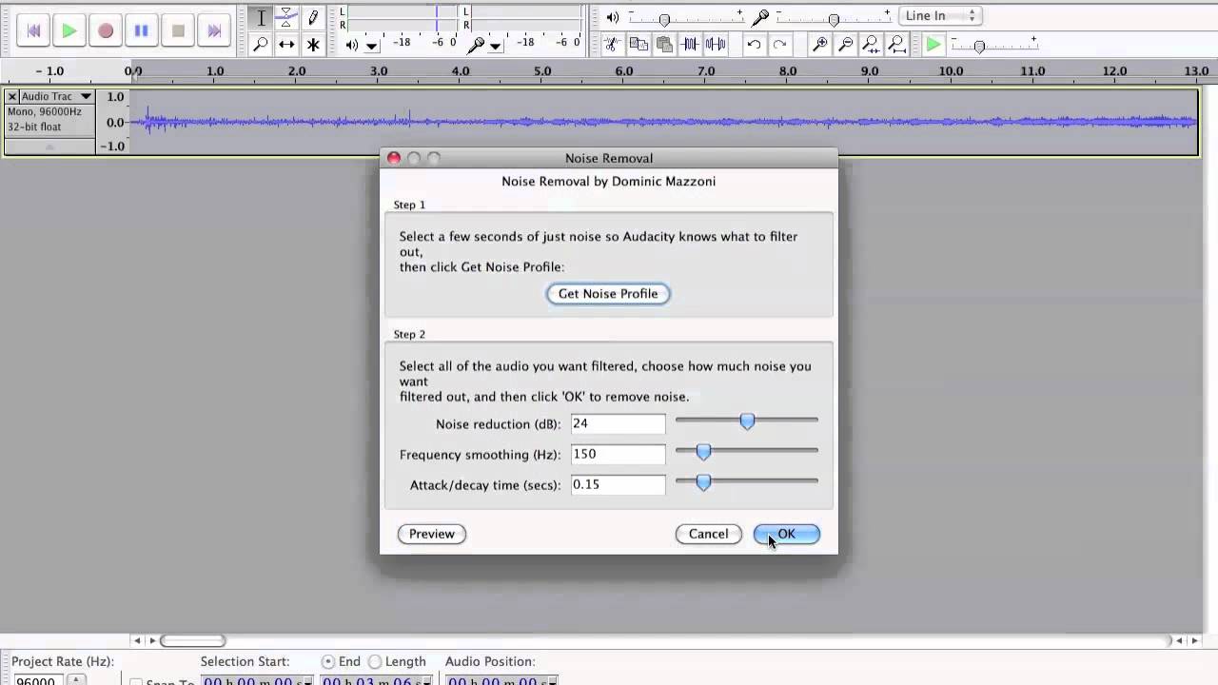Select the asterisk Multi-tool mode
1218x685 pixels.
[x=313, y=44]
